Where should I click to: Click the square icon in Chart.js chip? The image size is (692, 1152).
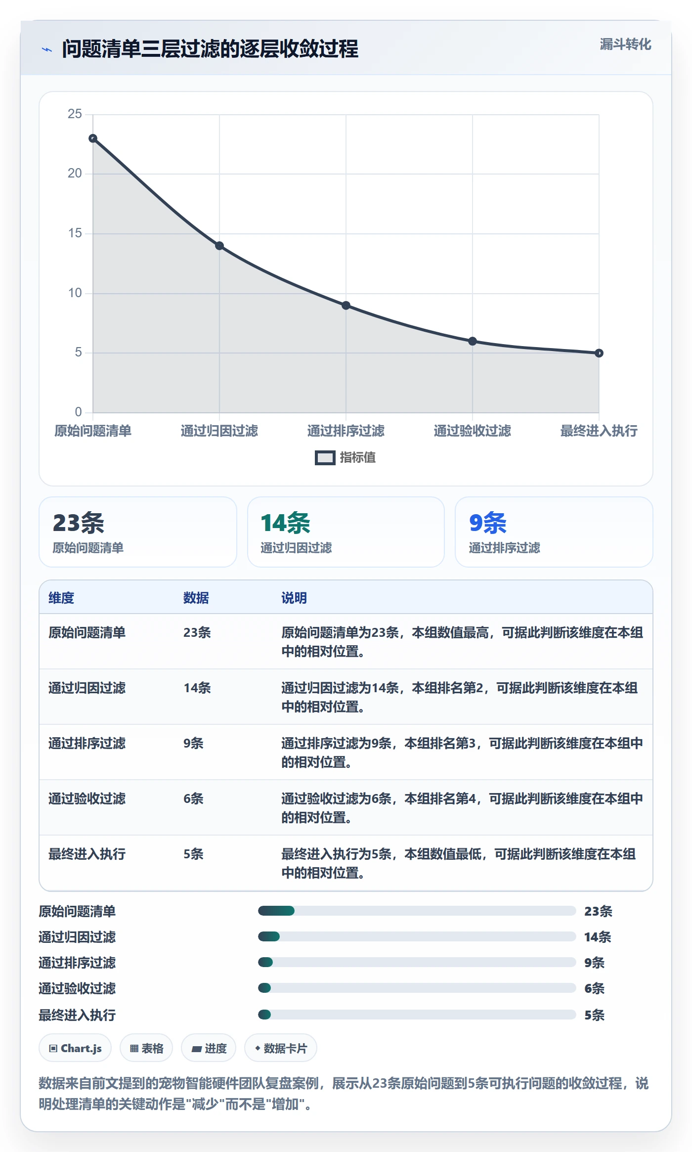(x=53, y=1049)
